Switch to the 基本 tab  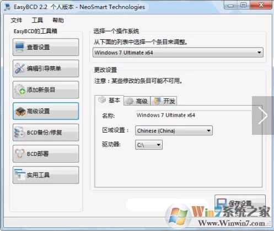point(109,100)
